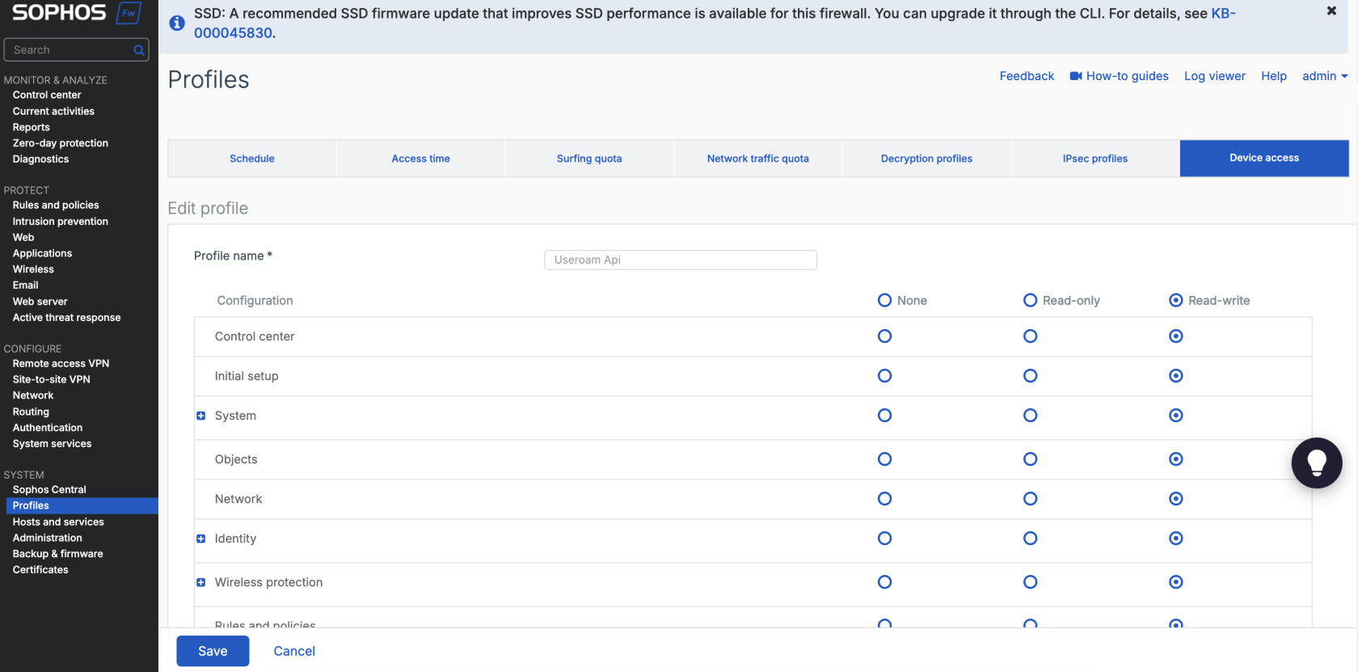Open the Log viewer

[x=1214, y=76]
